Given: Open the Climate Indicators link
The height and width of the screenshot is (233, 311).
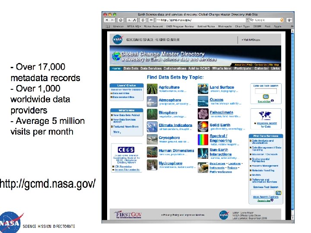Looking at the screenshot, I should [175, 125].
